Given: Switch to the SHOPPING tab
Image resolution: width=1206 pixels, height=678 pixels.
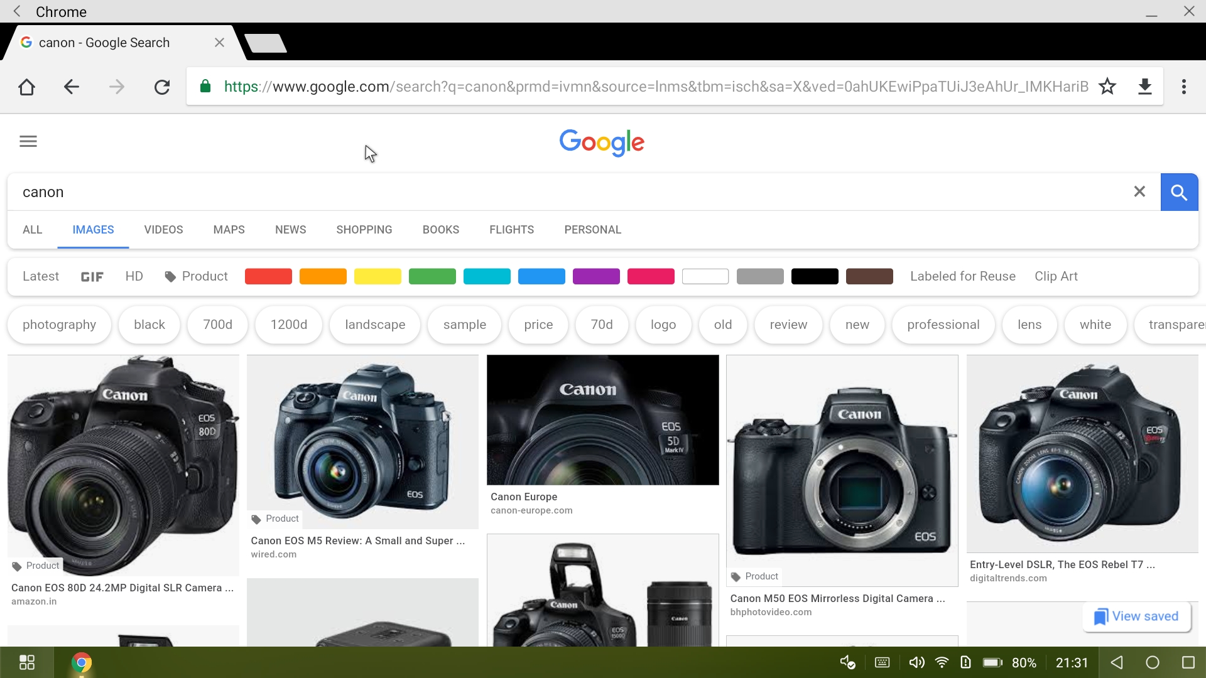Looking at the screenshot, I should (x=364, y=230).
